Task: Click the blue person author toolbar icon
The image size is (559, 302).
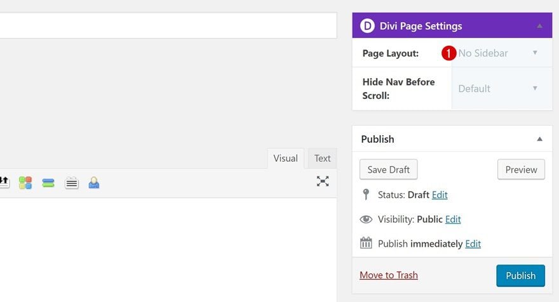Action: click(x=94, y=183)
